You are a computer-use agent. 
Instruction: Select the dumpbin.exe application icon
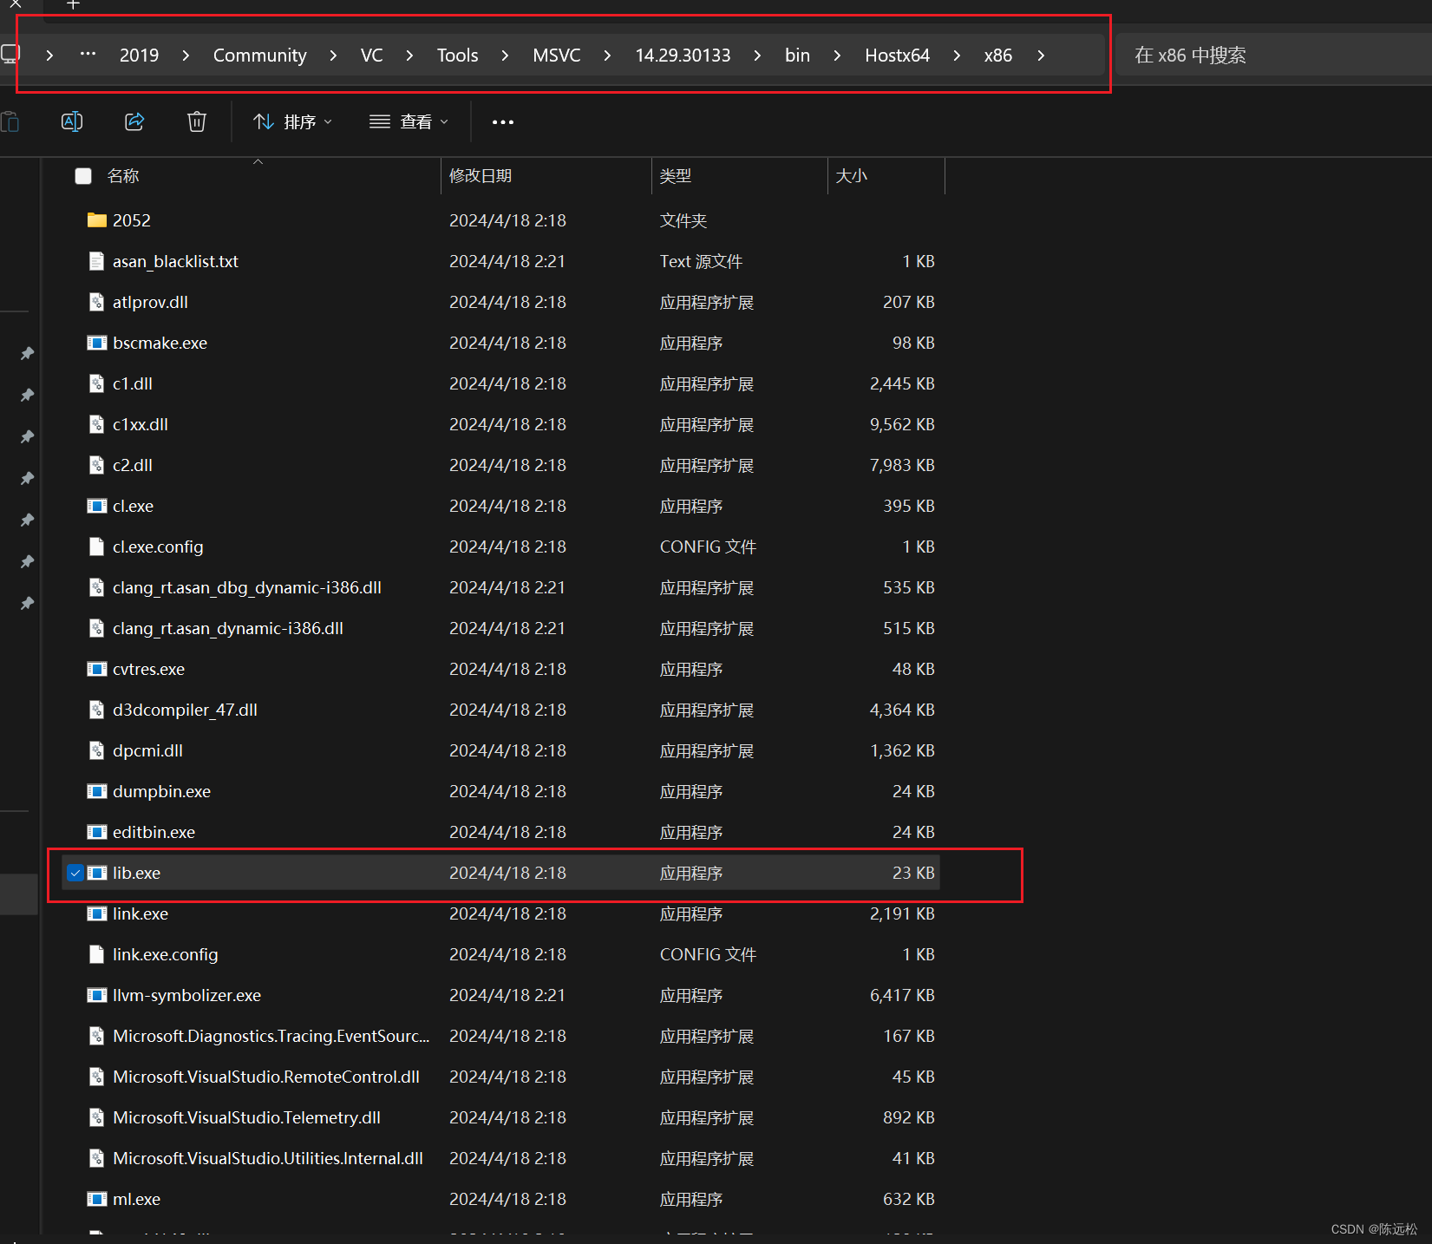pyautogui.click(x=97, y=791)
